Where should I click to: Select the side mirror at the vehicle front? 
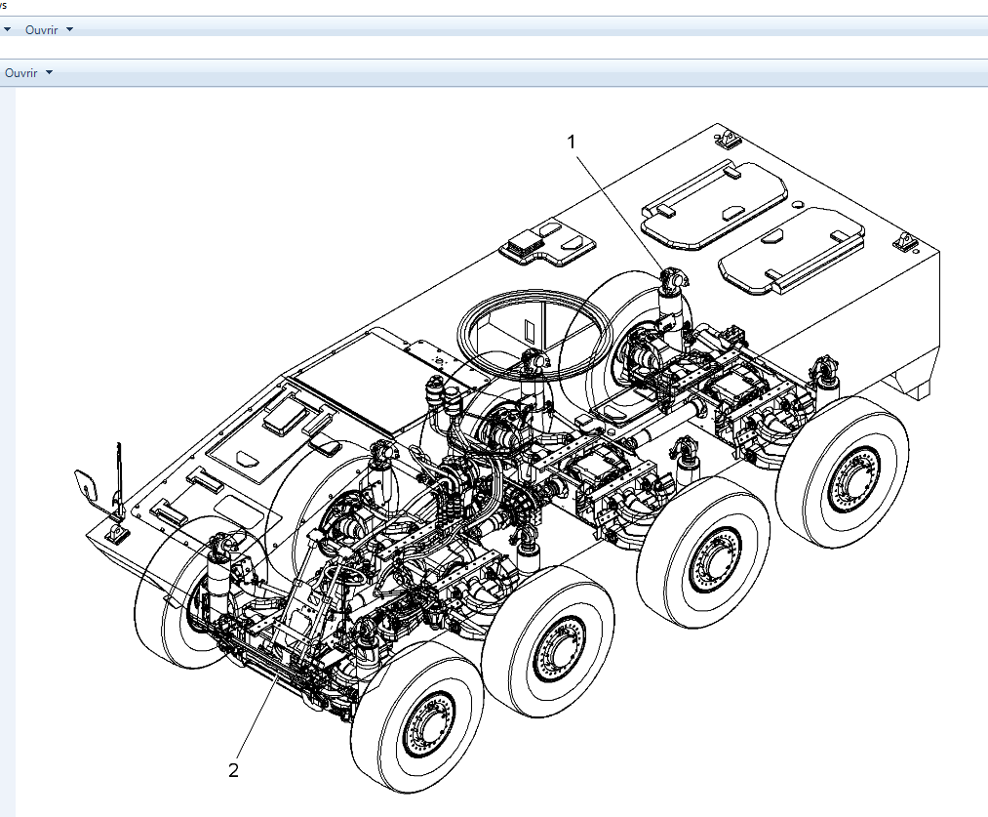[86, 486]
